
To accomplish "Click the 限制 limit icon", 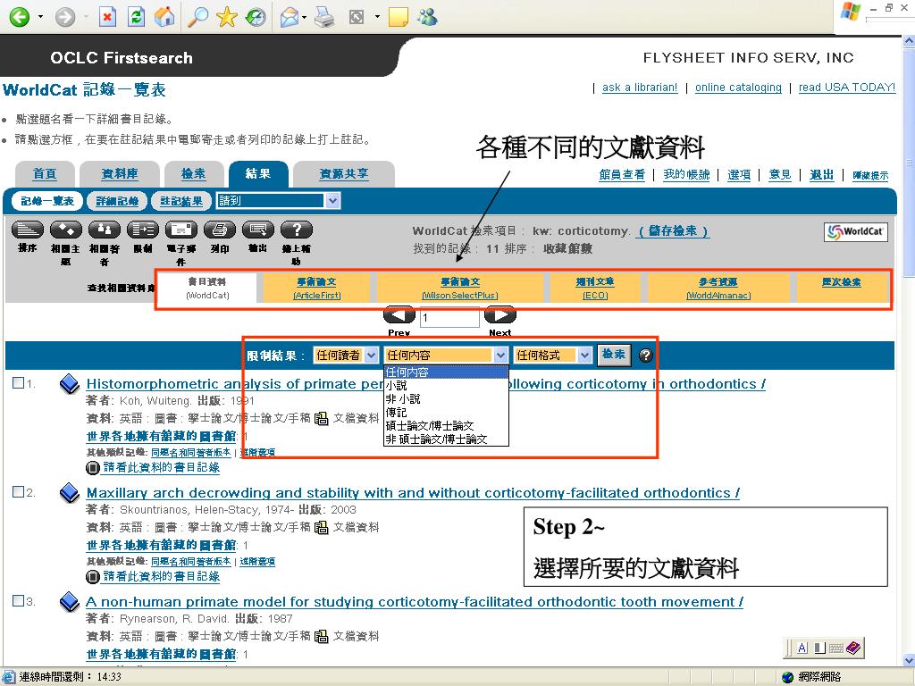I will pos(143,230).
